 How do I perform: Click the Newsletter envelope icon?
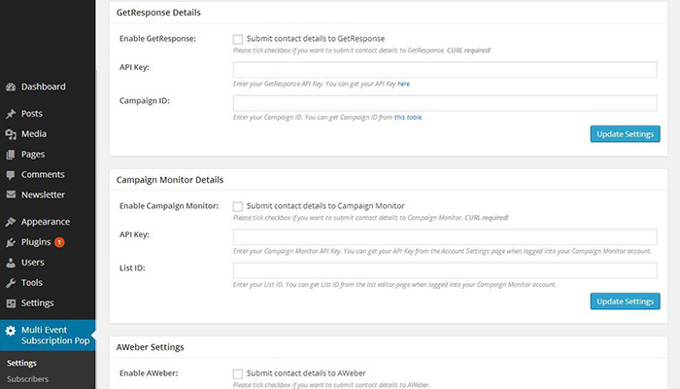click(11, 194)
